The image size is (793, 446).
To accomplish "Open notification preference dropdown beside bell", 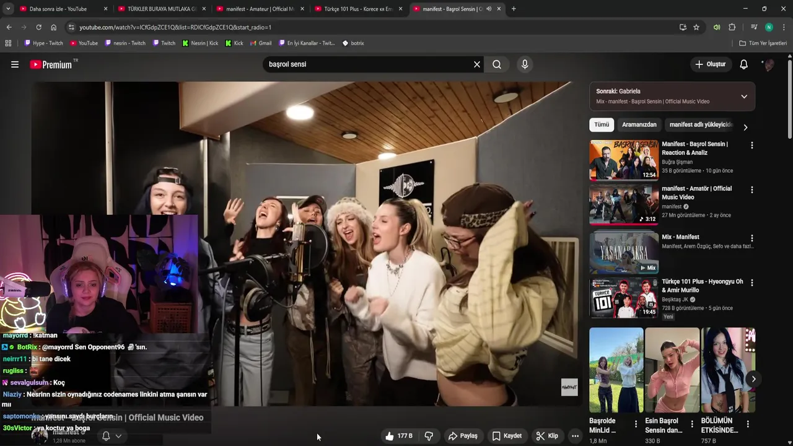I will coord(118,436).
